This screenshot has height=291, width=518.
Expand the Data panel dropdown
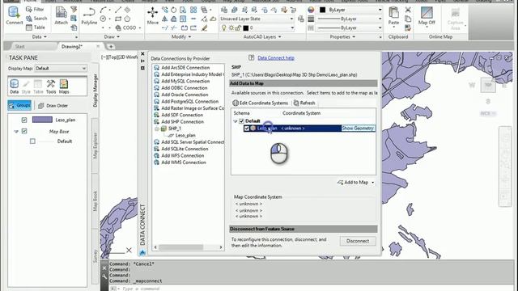click(40, 37)
